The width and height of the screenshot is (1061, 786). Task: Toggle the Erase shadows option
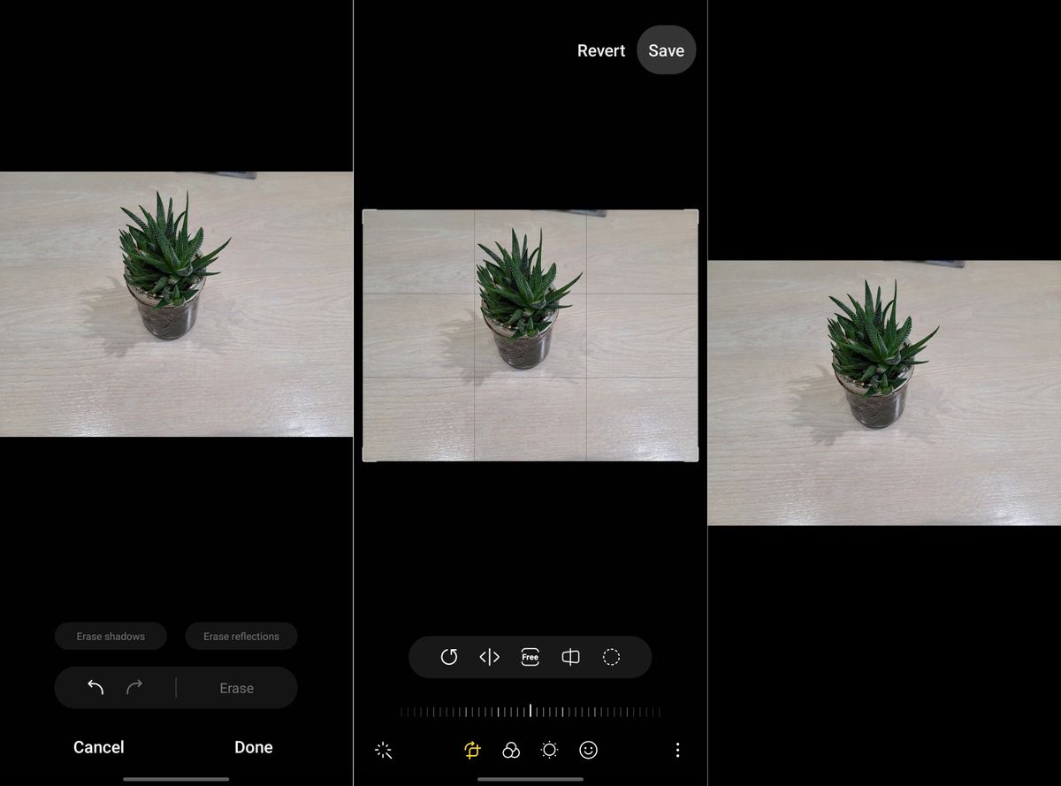coord(111,636)
